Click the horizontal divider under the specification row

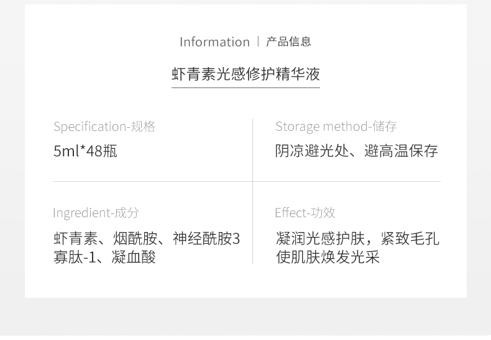pyautogui.click(x=247, y=181)
